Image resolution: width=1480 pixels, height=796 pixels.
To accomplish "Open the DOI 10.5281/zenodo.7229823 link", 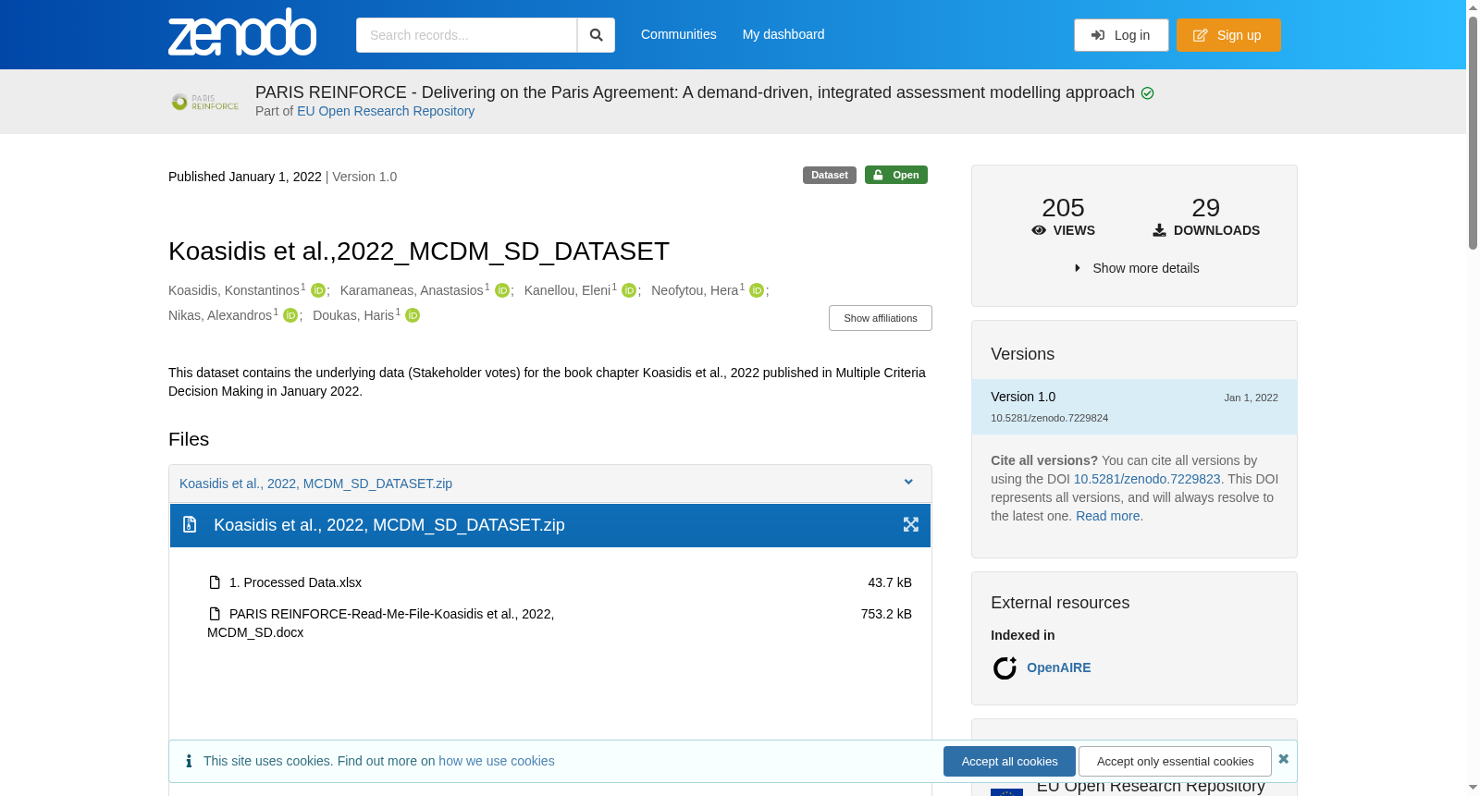I will click(1147, 479).
